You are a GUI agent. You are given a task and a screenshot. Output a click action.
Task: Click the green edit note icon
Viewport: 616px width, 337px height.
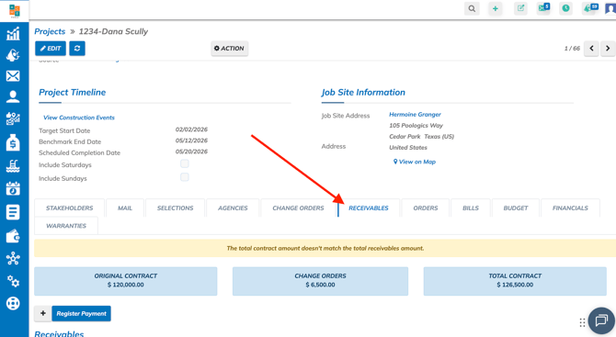[x=520, y=8]
